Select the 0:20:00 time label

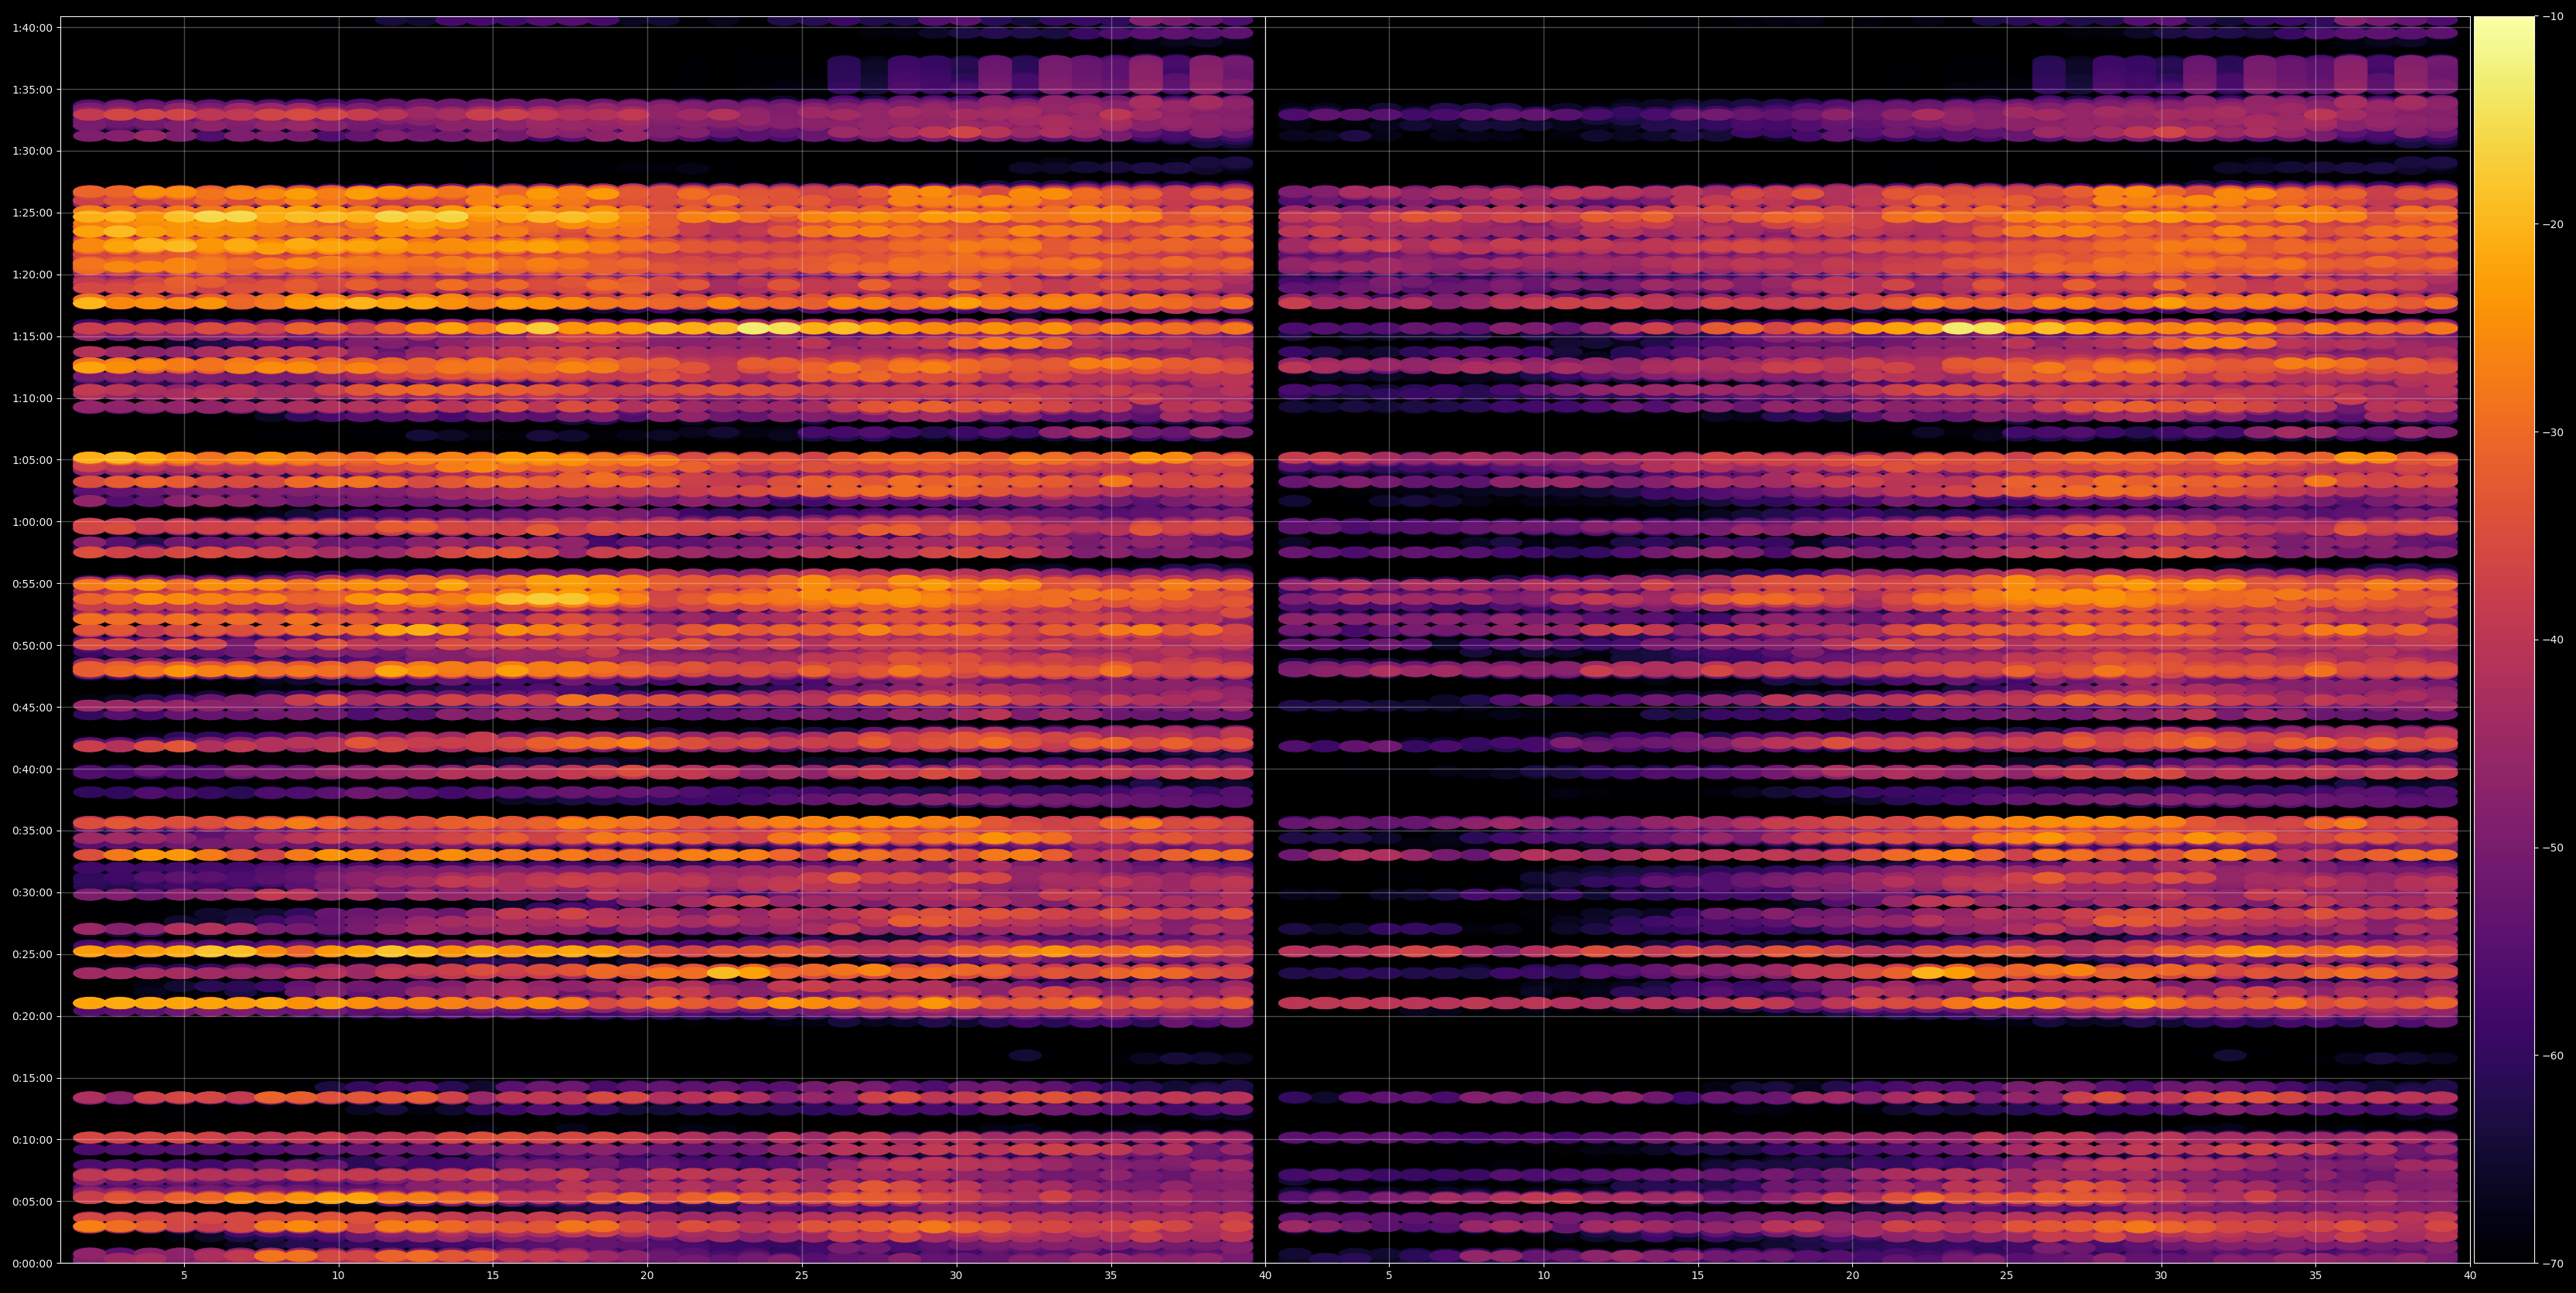[x=32, y=1016]
